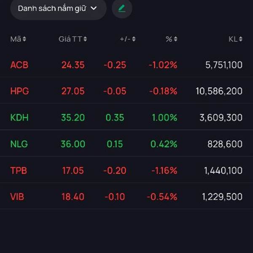Click KDH price 35.20
Screen dimensions: 253x253
73,118
